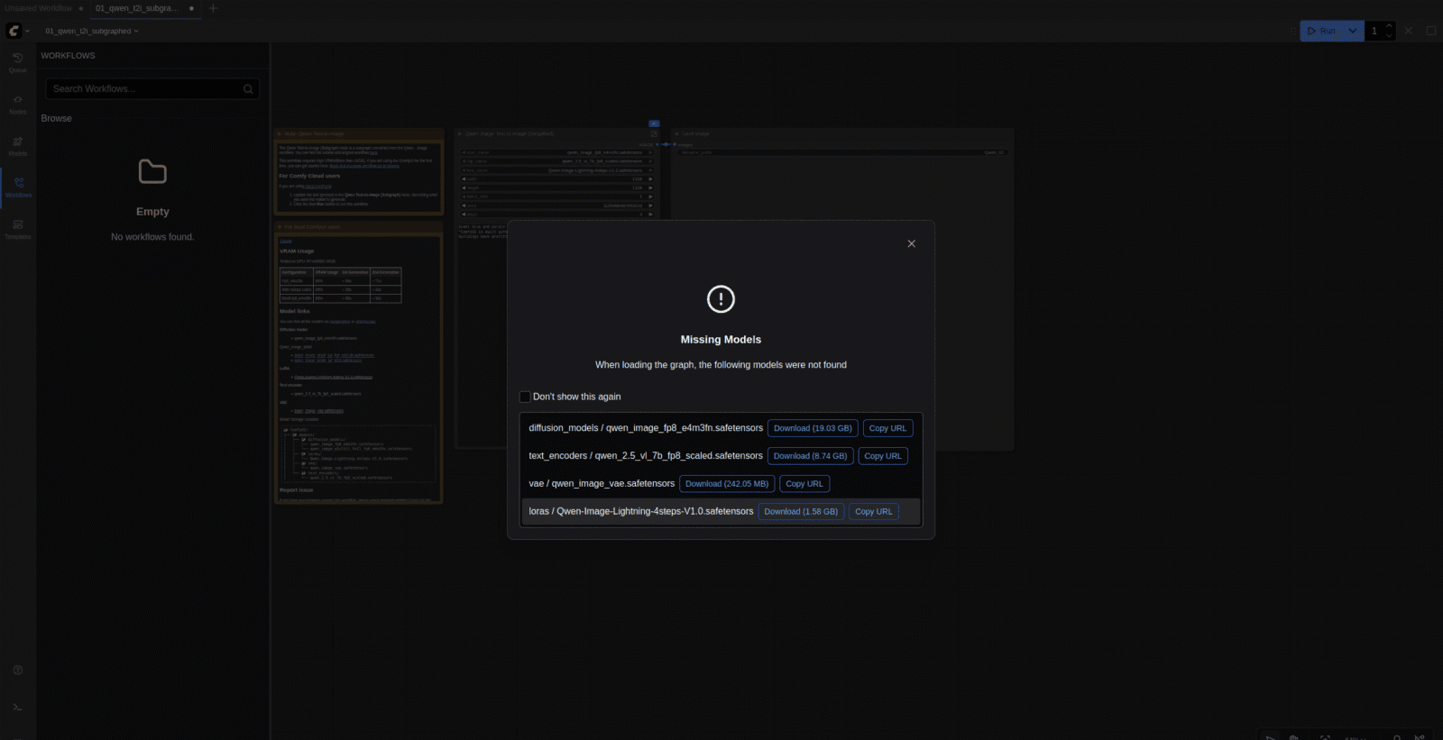Open the Templates sidebar panel
This screenshot has height=740, width=1443.
point(17,228)
